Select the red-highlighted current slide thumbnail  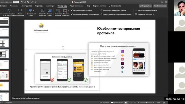[4, 75]
